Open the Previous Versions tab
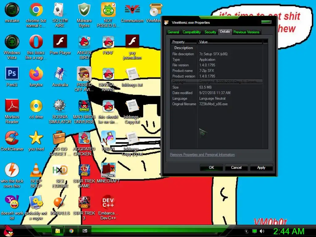 [x=246, y=32]
